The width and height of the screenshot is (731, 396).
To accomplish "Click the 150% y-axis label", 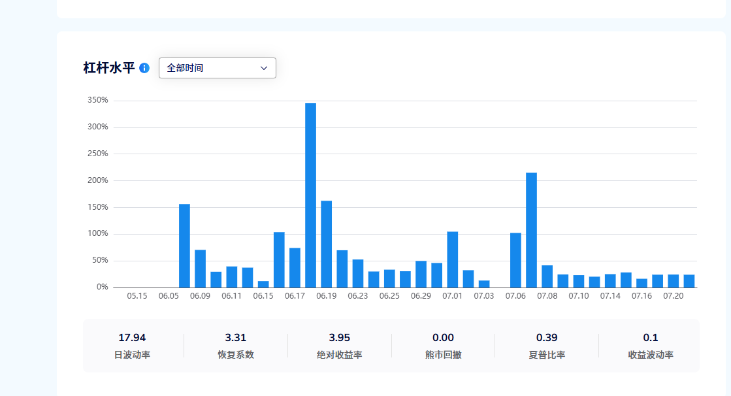I will click(x=98, y=207).
